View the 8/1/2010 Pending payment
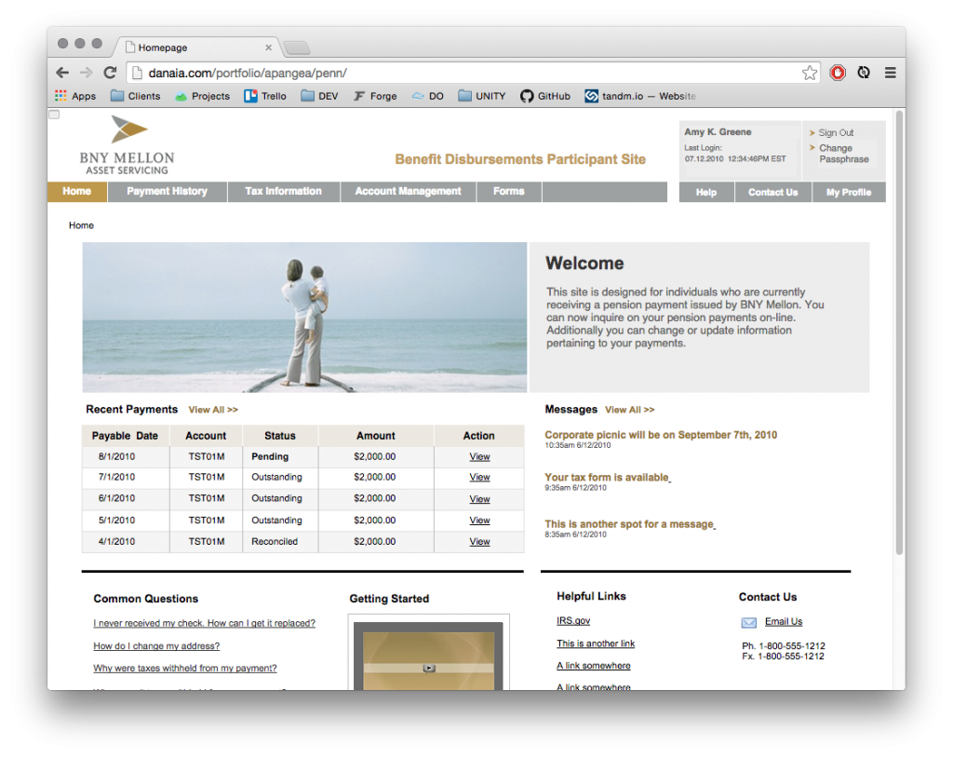Screen dimensions: 953x758 [479, 457]
